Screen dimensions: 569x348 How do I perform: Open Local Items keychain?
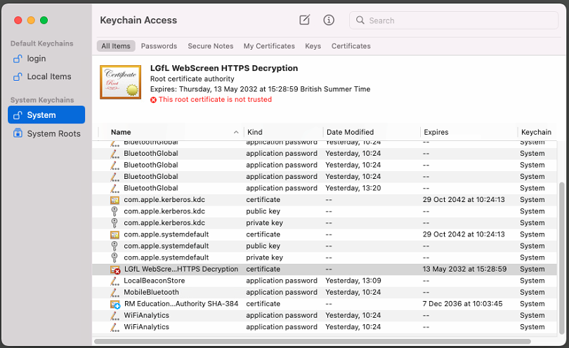[48, 76]
